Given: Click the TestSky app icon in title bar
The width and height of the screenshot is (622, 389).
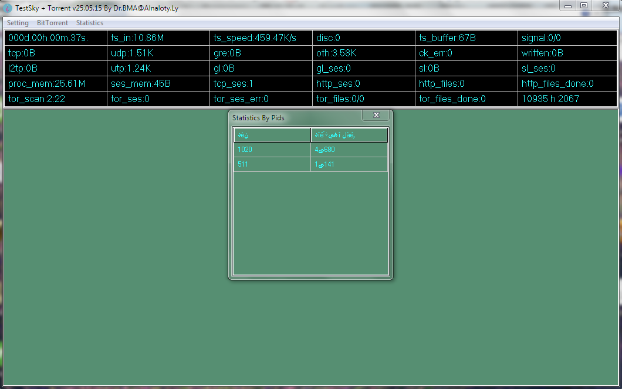Looking at the screenshot, I should click(8, 7).
